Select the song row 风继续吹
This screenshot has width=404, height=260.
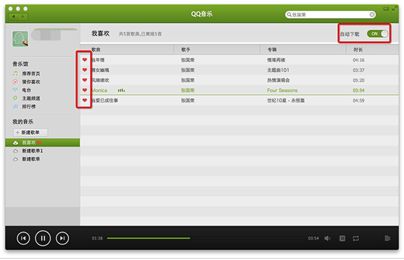coord(239,80)
